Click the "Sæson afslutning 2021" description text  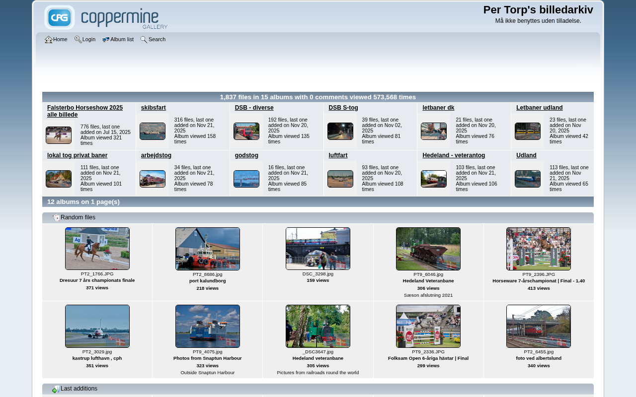tap(428, 295)
